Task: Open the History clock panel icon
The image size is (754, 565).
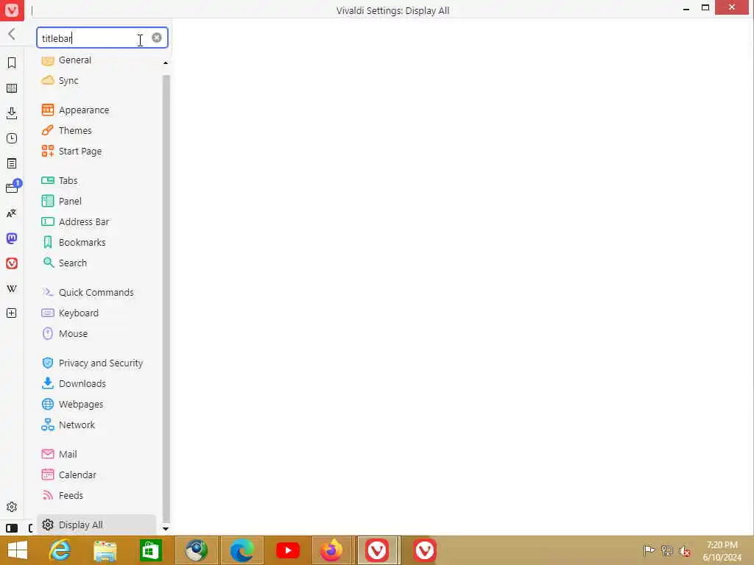Action: [x=12, y=138]
